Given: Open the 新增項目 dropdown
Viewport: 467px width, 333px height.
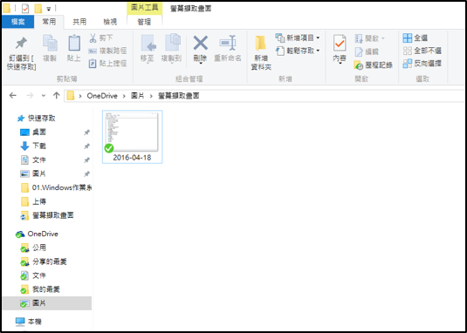Looking at the screenshot, I should (x=298, y=37).
